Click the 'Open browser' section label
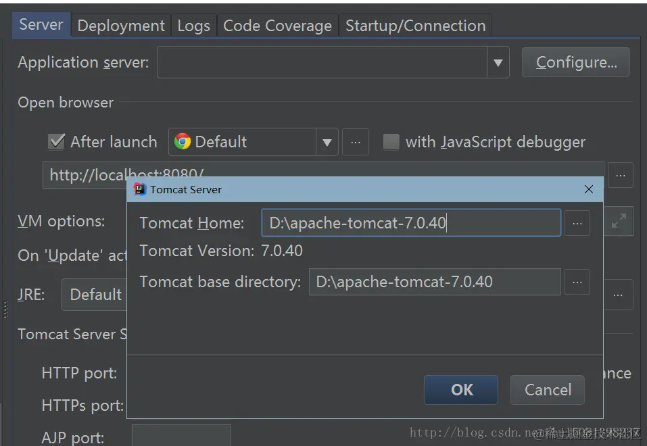The height and width of the screenshot is (446, 647). pyautogui.click(x=66, y=102)
